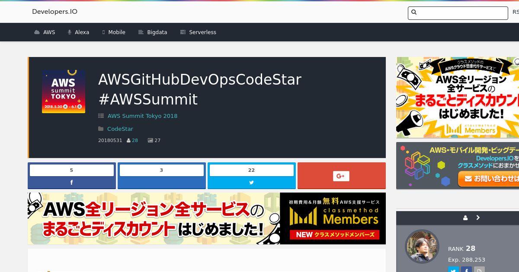Click the person icon beside the 28 link

(x=128, y=140)
